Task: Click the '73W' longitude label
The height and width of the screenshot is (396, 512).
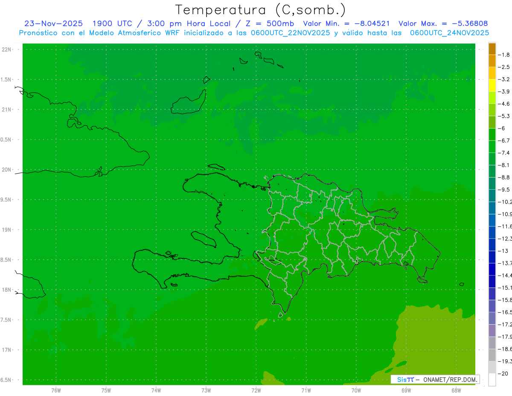Action: (206, 390)
